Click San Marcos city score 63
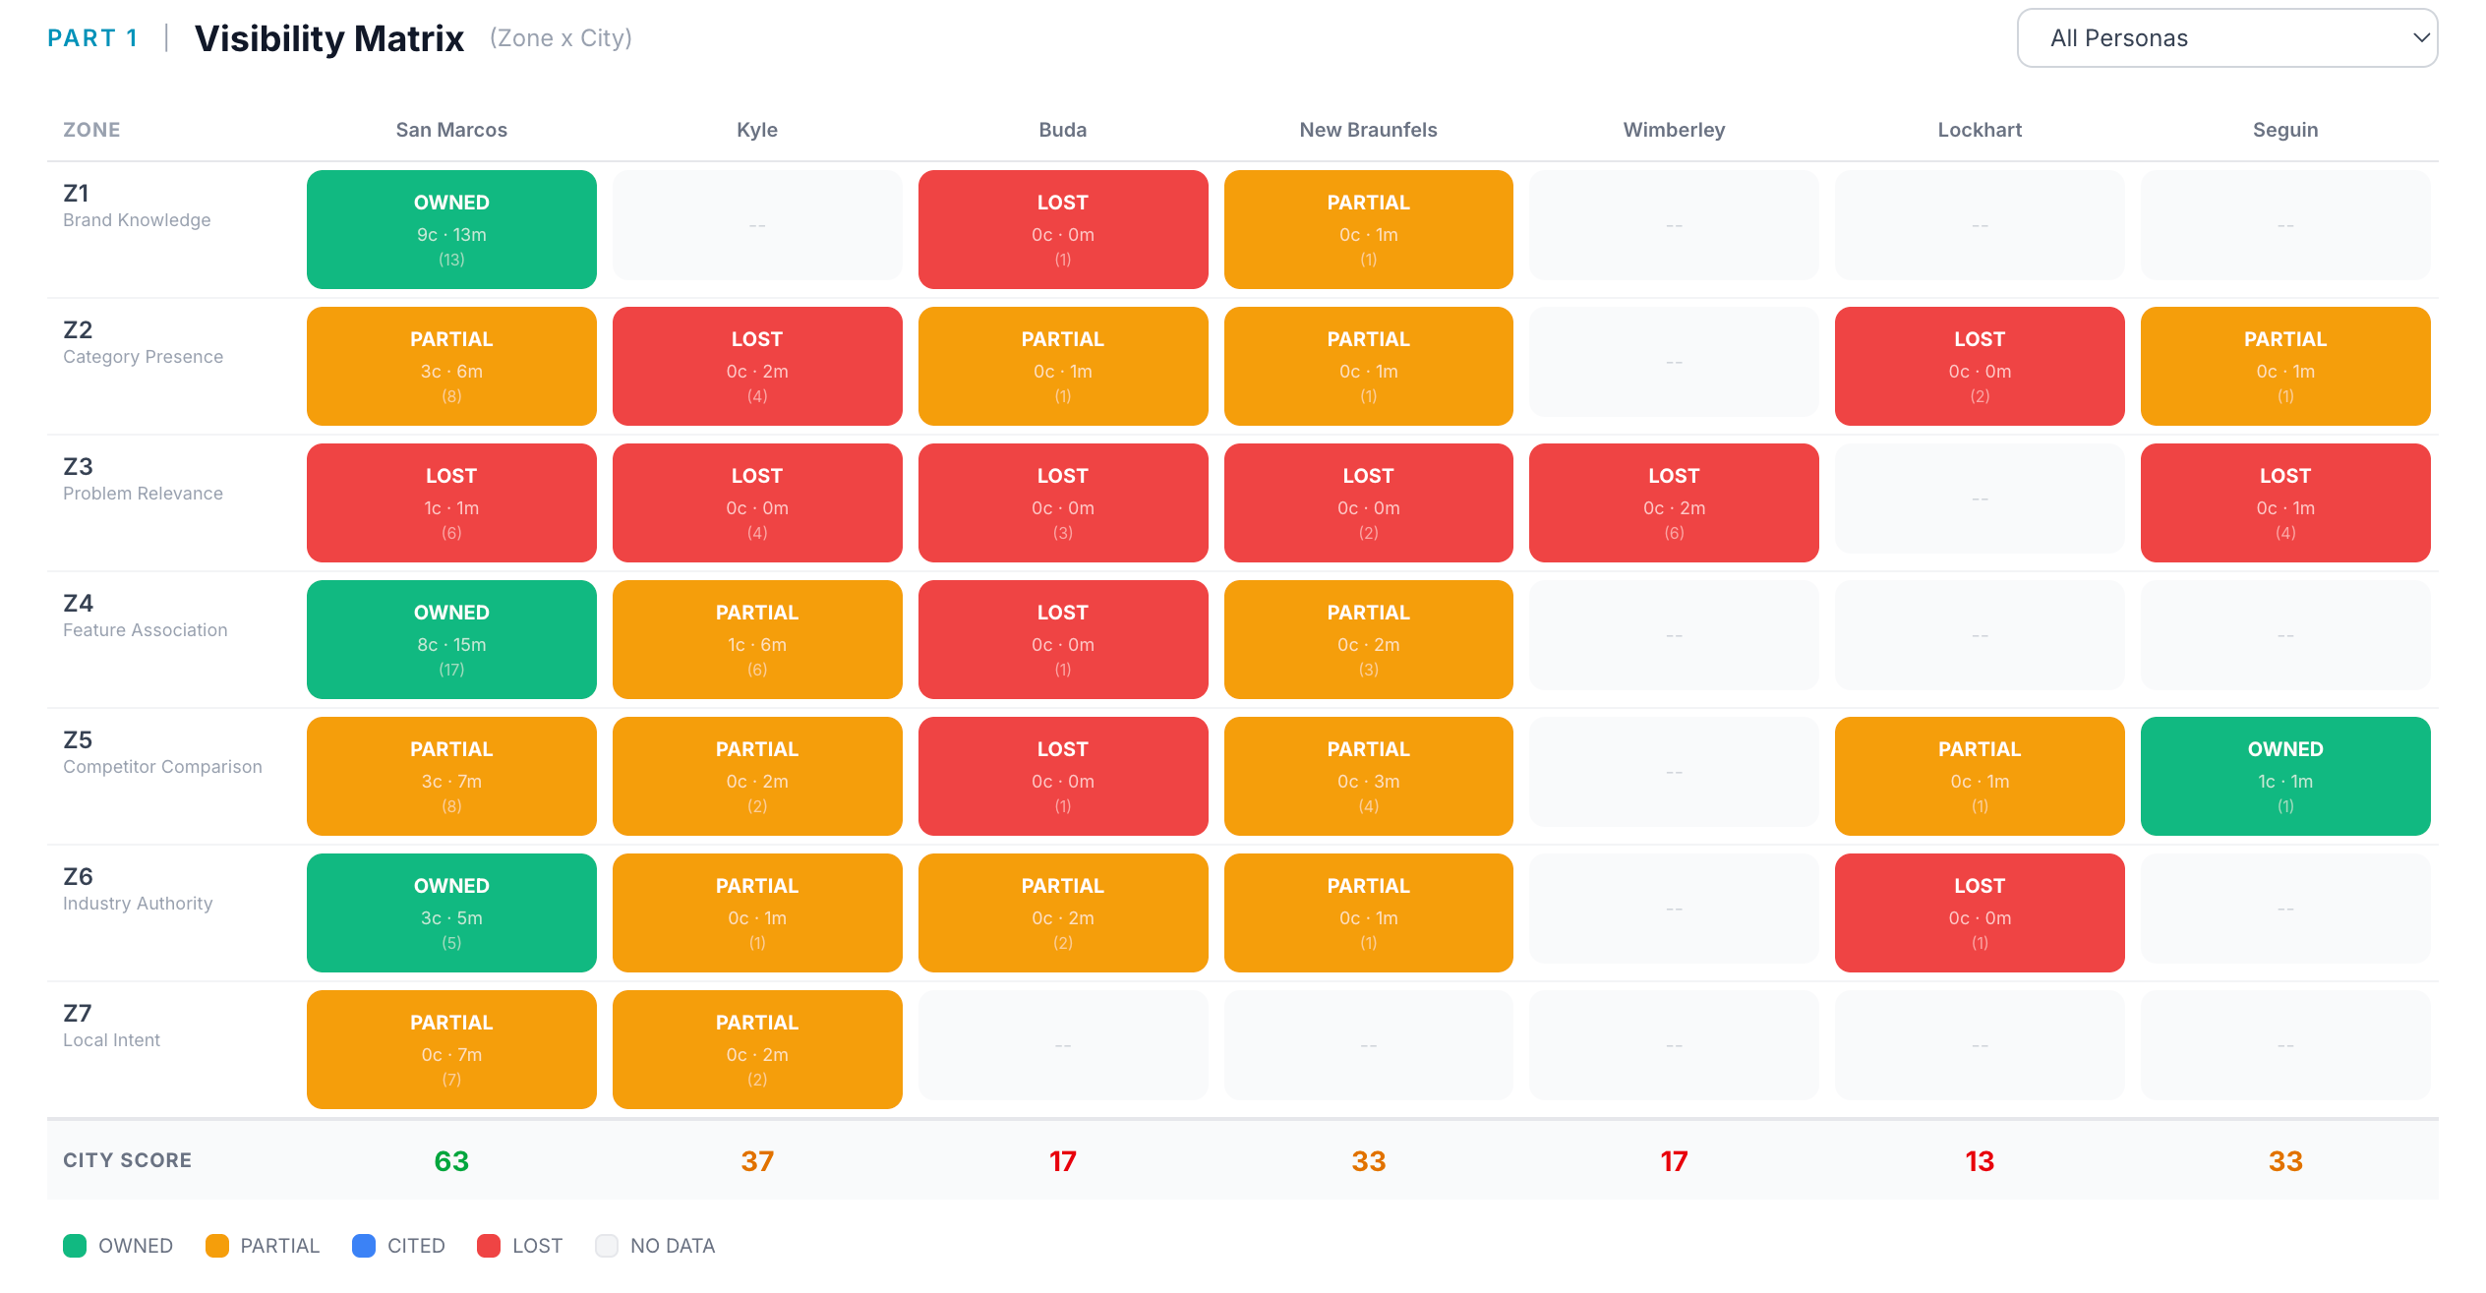Viewport: 2486px width, 1293px height. coord(451,1161)
